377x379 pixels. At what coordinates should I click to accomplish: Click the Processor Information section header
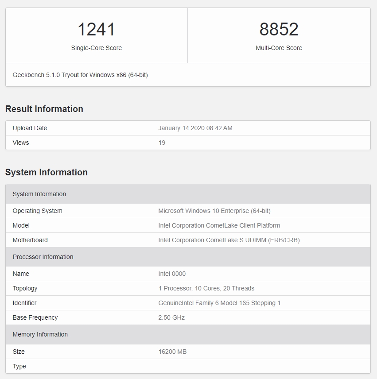point(43,257)
